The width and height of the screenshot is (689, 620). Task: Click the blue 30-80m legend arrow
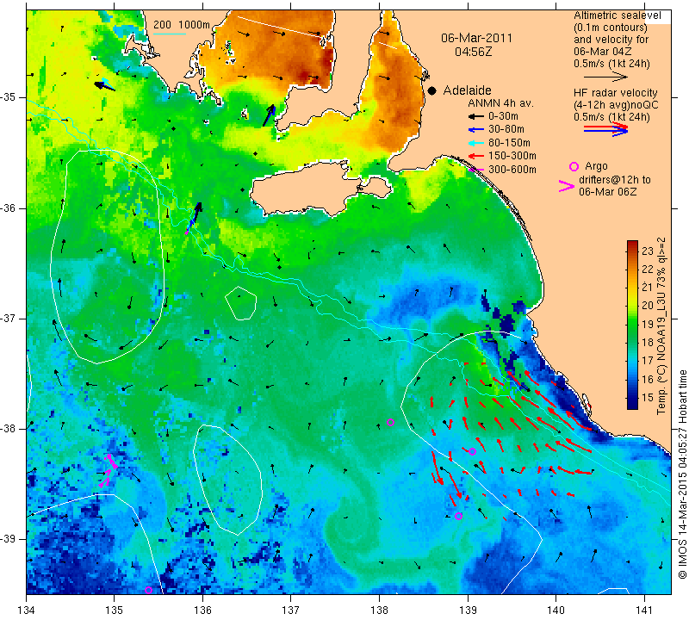coord(476,130)
